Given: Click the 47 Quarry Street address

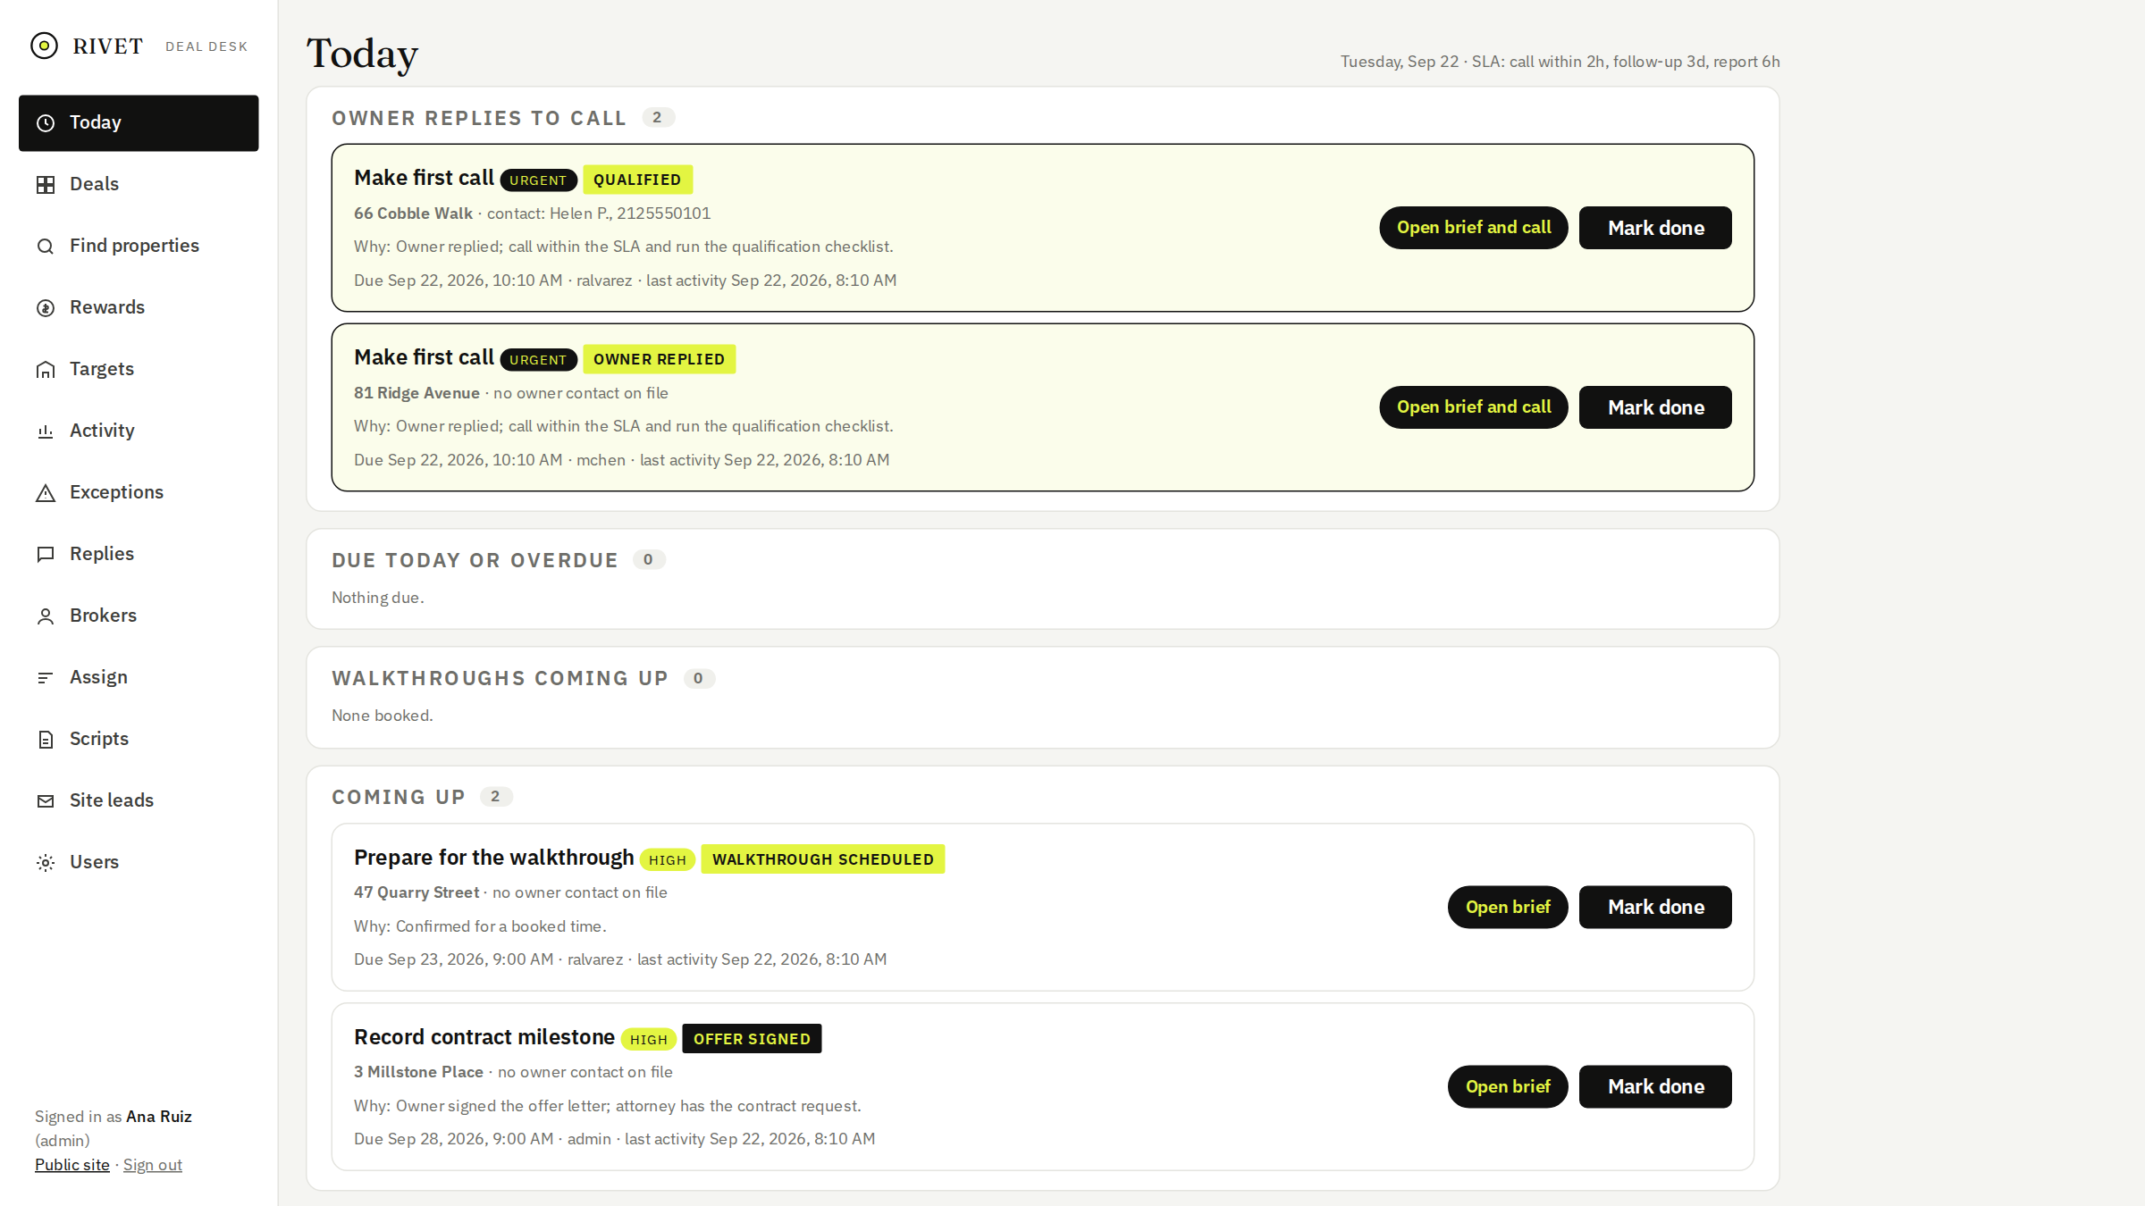Looking at the screenshot, I should (416, 892).
